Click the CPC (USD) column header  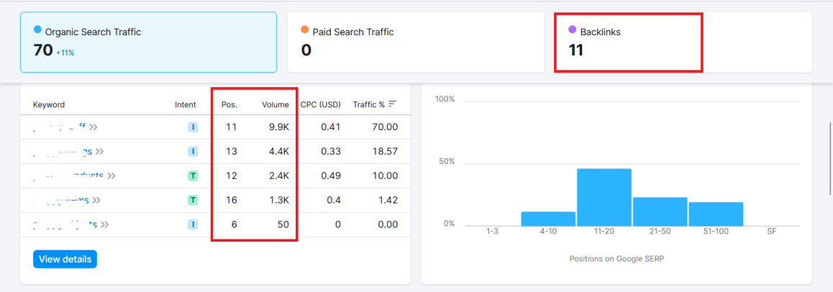click(320, 104)
